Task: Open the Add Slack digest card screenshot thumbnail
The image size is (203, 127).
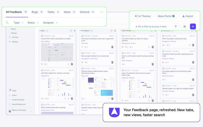Action: coord(57,87)
